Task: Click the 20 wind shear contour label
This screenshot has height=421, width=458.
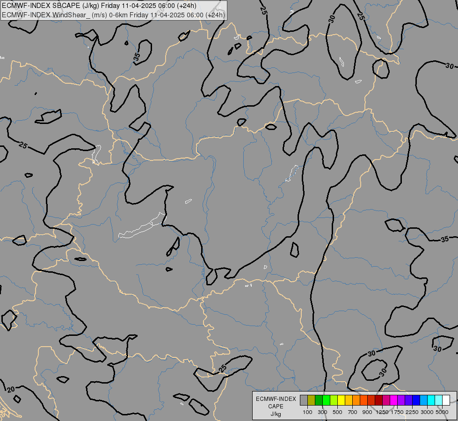Action: click(10, 390)
